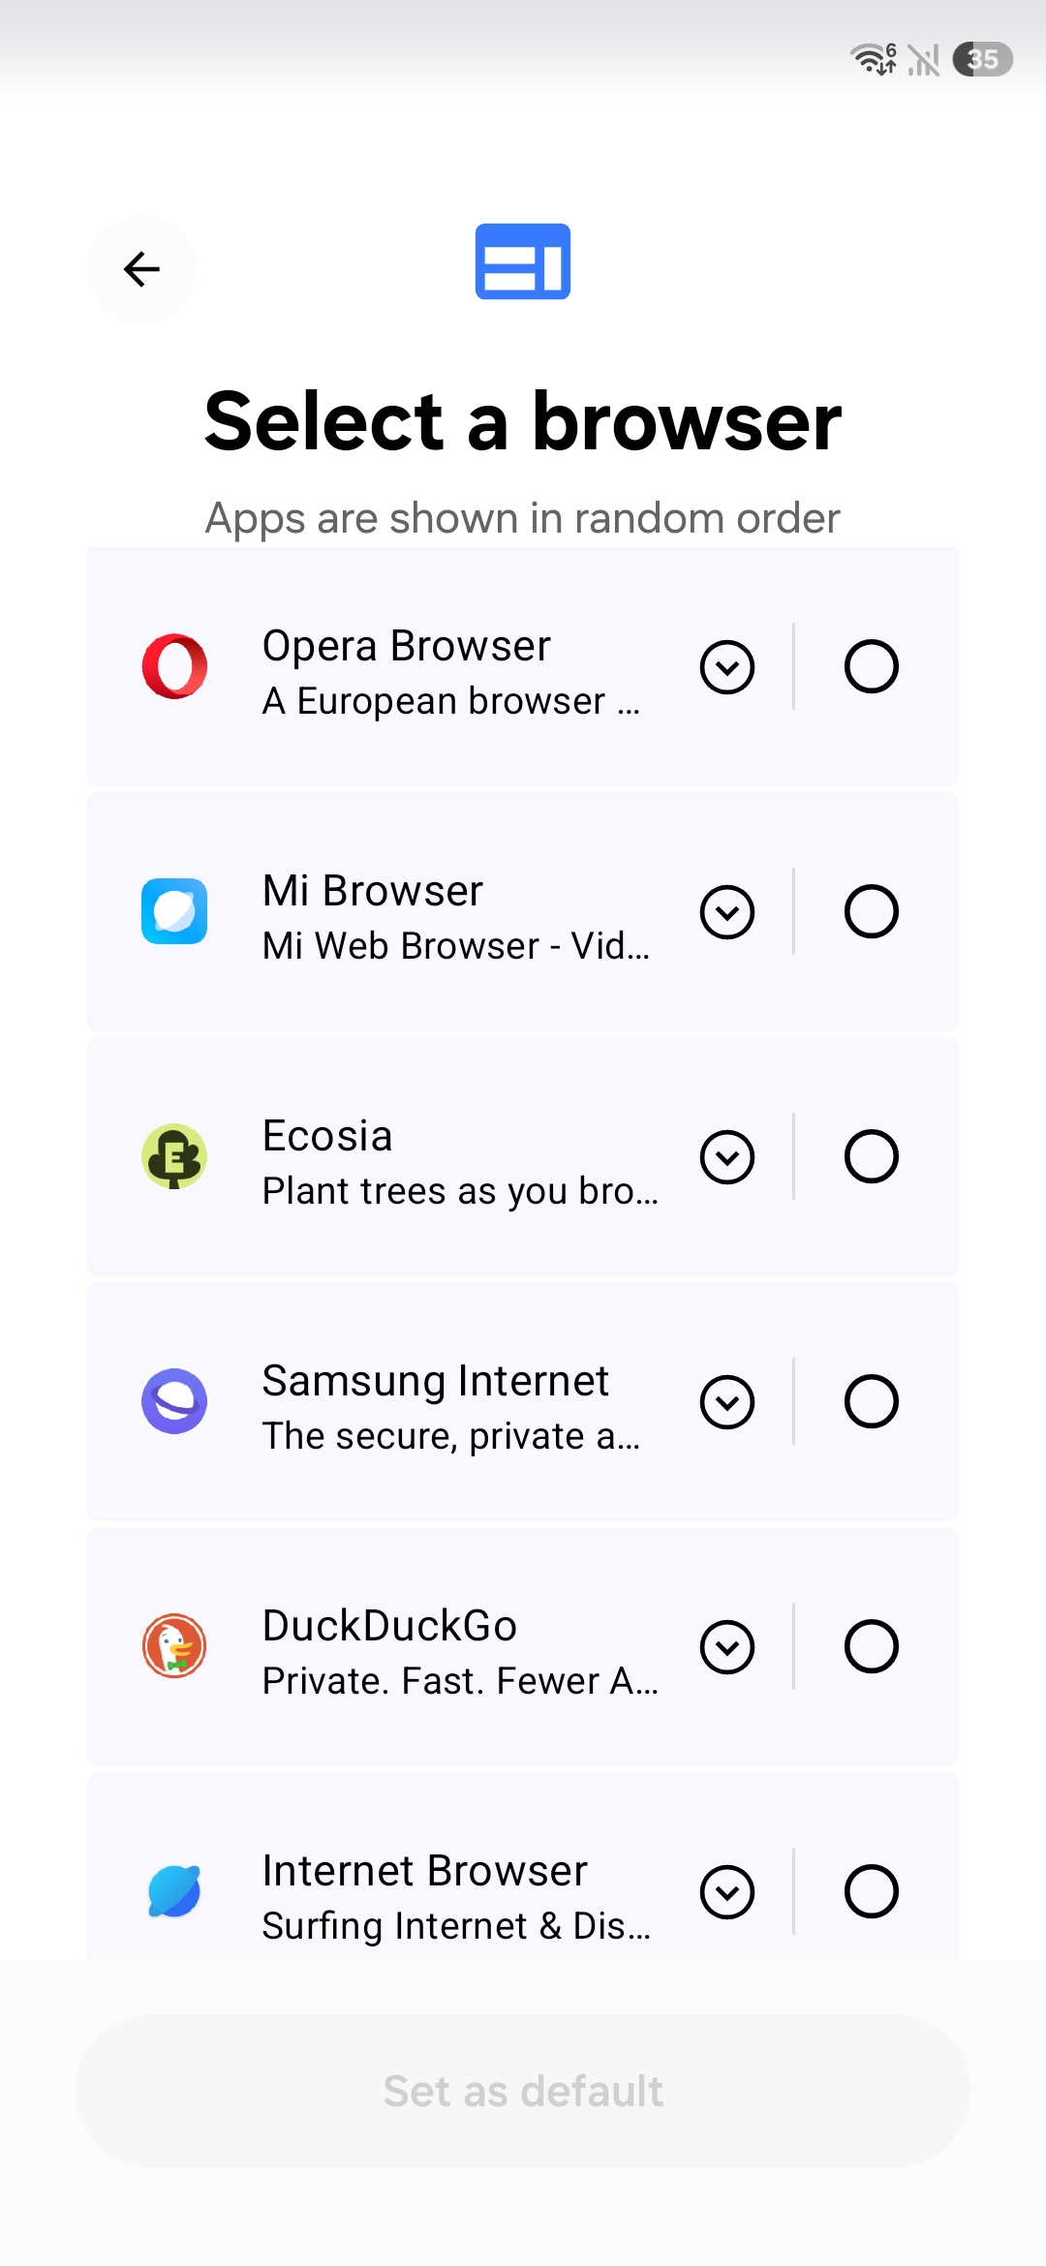Choose the Ecosia radio button

click(871, 1156)
